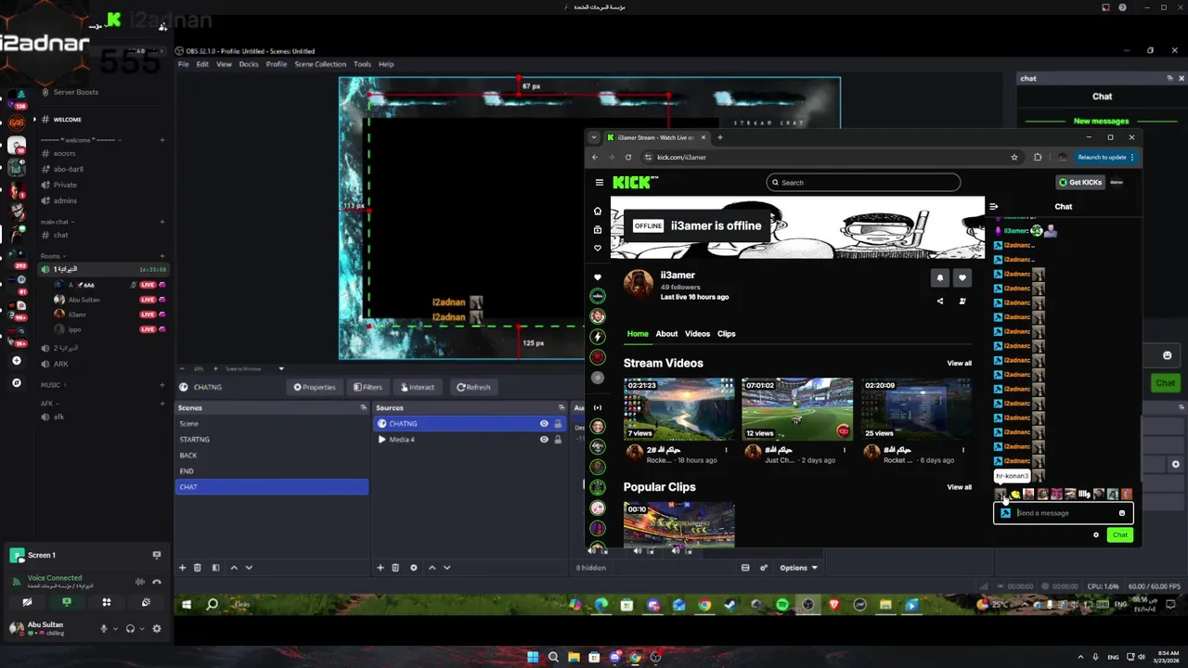The image size is (1188, 668).
Task: Remove selected scene with Scenes trash icon
Action: [x=198, y=568]
